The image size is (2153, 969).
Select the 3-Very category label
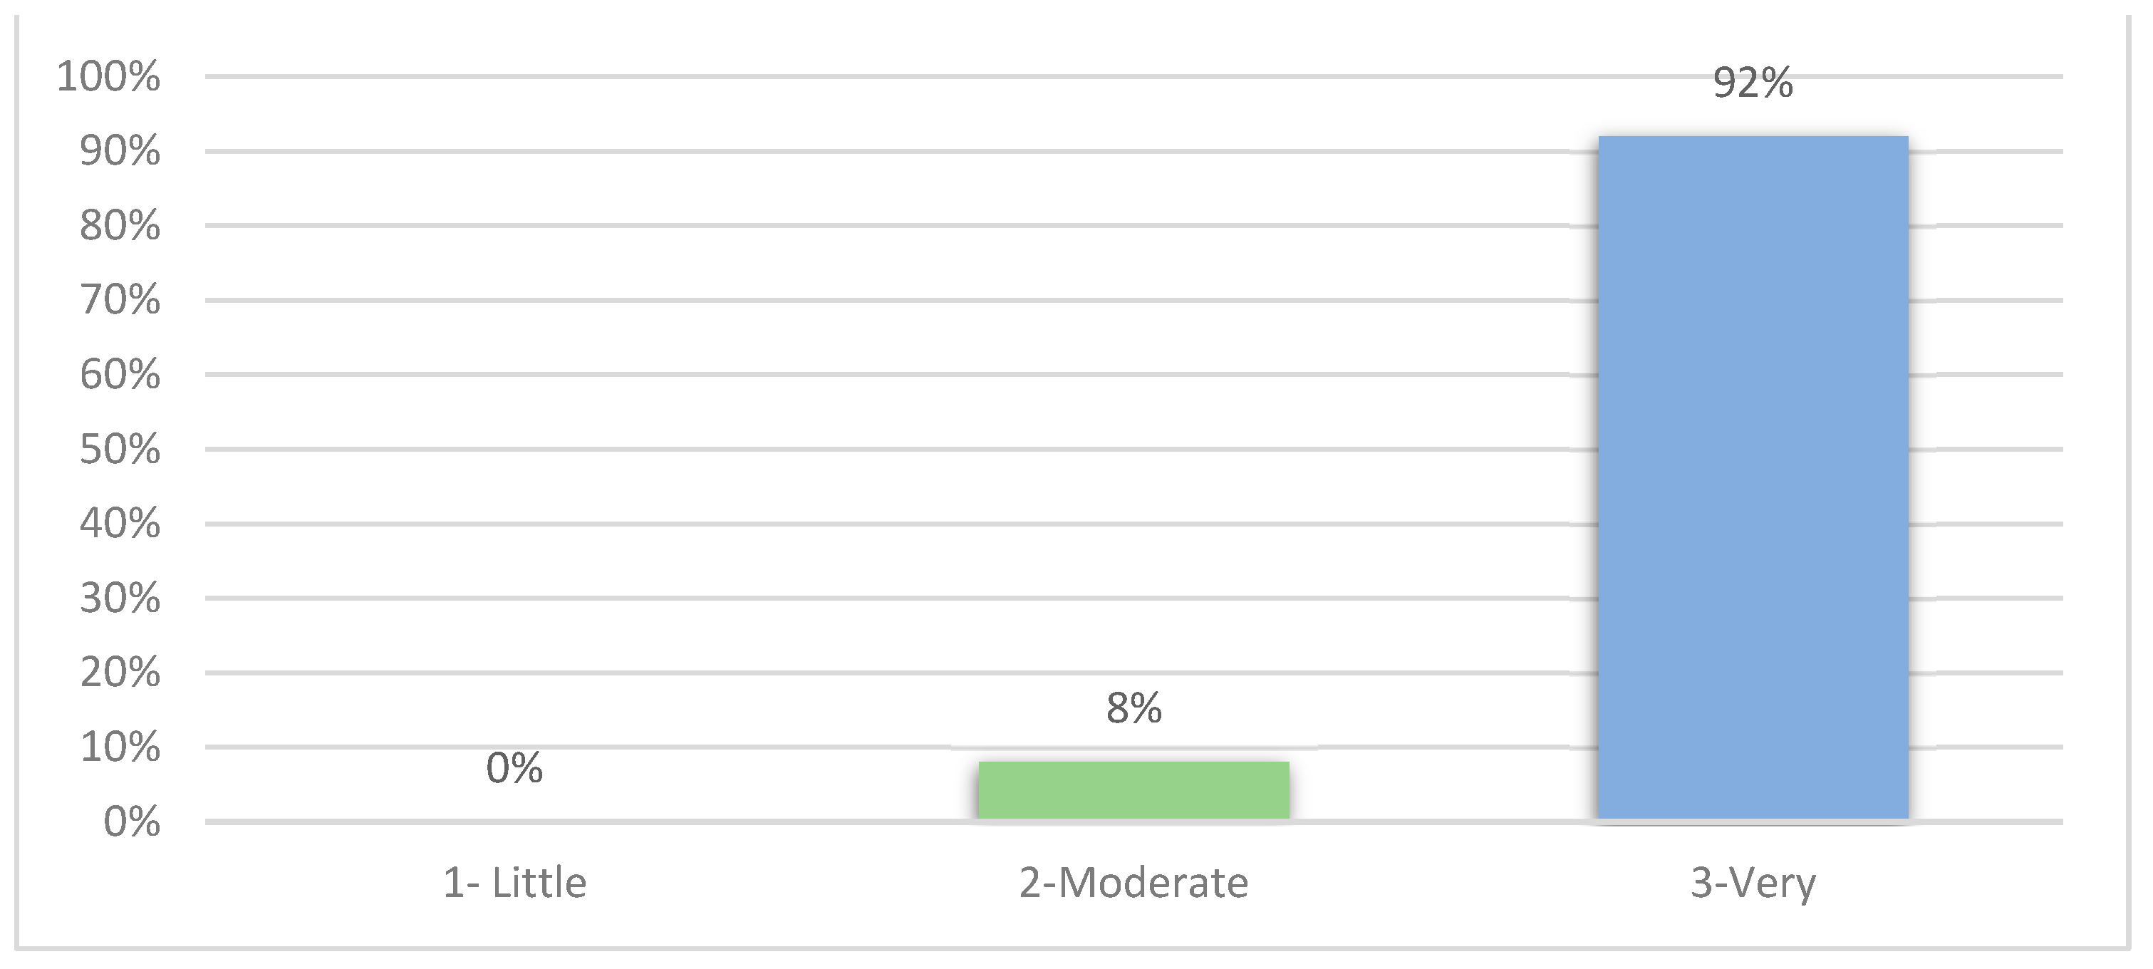tap(1753, 883)
